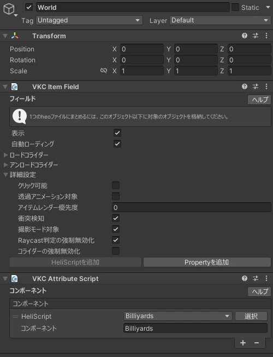This screenshot has height=357, width=273.
Task: Open the GameObject cube icon picker
Action: pos(9,9)
